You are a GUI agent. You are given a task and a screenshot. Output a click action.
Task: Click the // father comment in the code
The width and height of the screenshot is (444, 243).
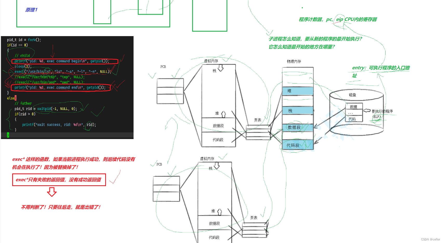coord(23,103)
